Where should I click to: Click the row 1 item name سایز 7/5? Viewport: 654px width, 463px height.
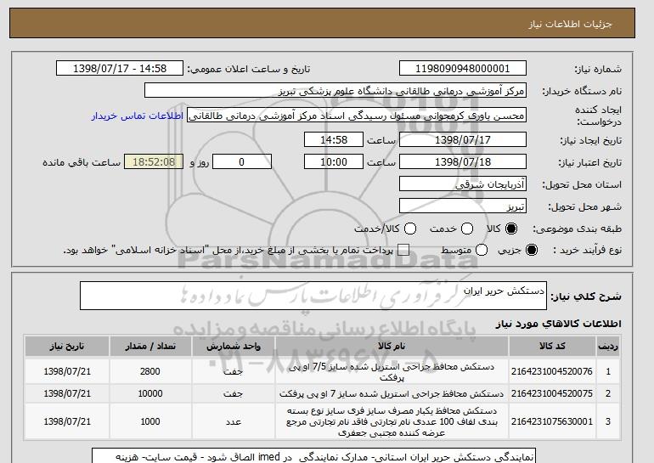point(392,371)
